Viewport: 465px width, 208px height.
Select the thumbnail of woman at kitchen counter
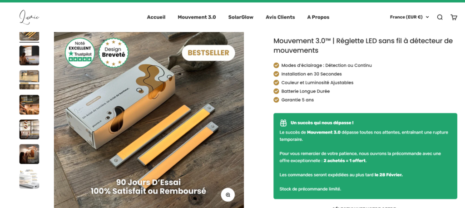(x=30, y=55)
